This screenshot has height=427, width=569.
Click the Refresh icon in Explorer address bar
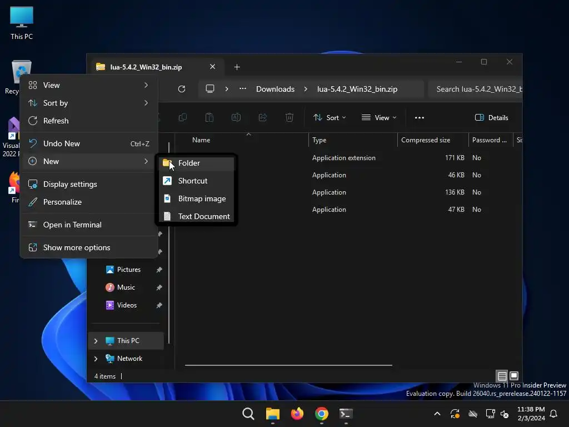[182, 89]
